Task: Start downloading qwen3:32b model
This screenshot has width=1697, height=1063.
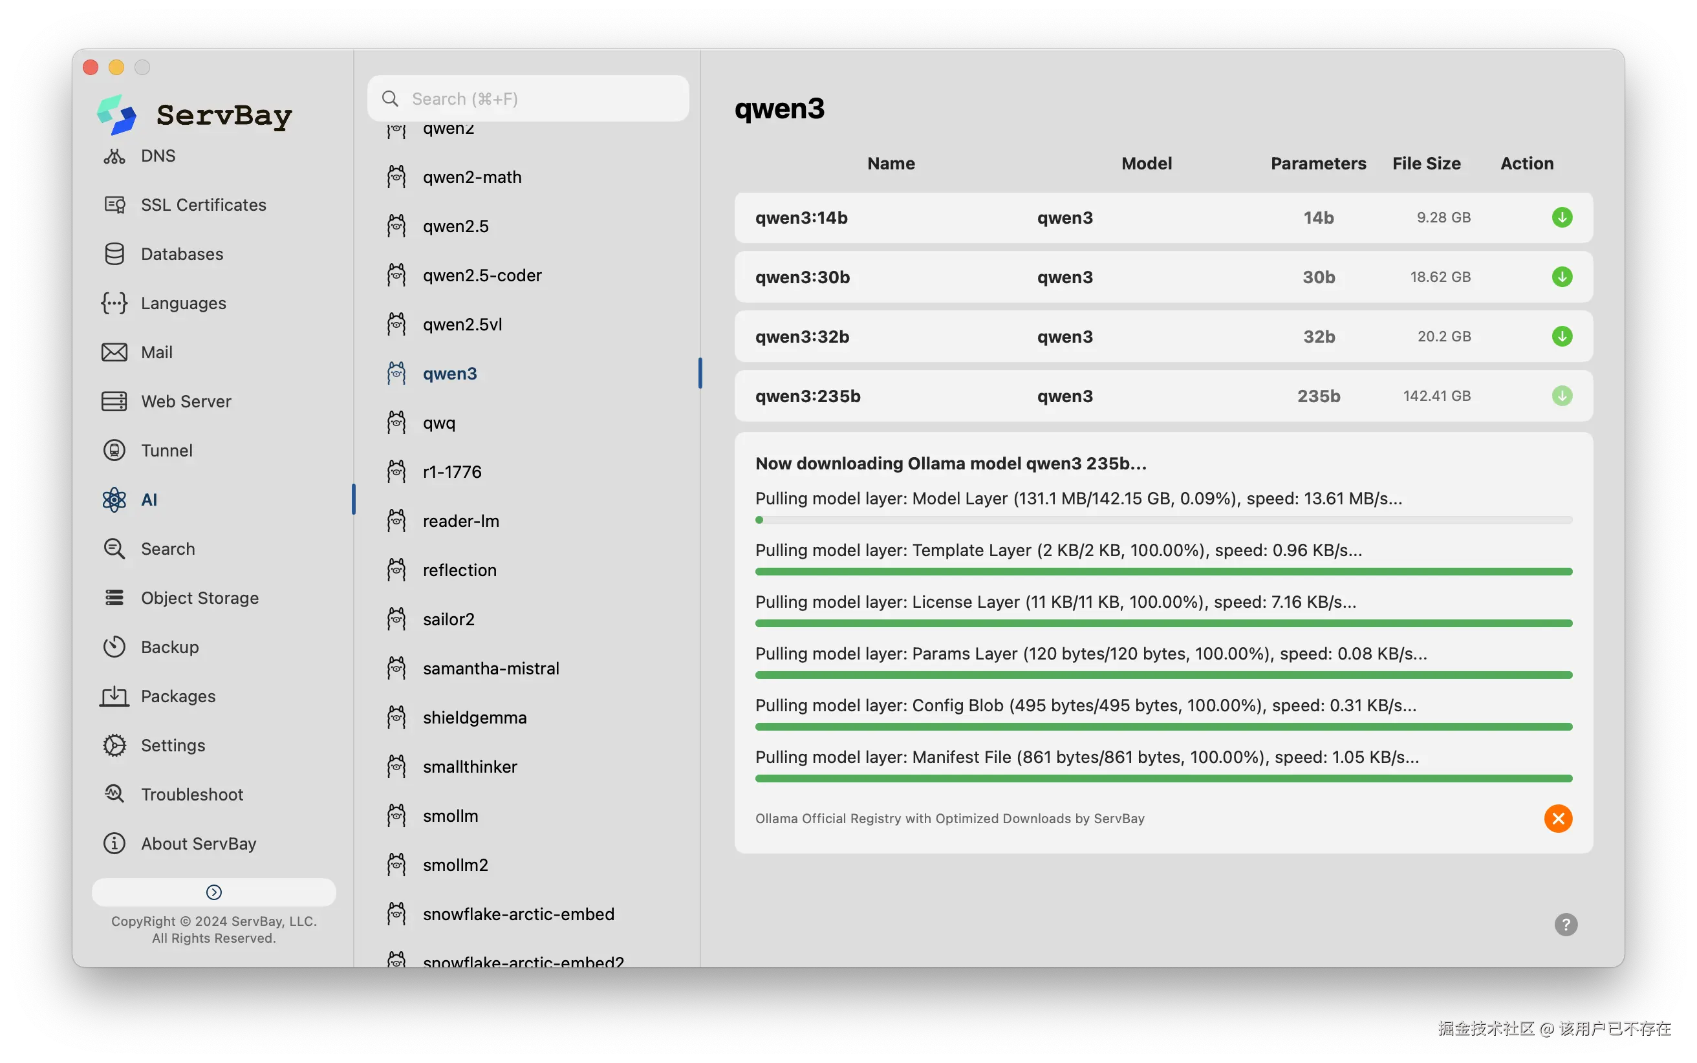Action: point(1561,336)
